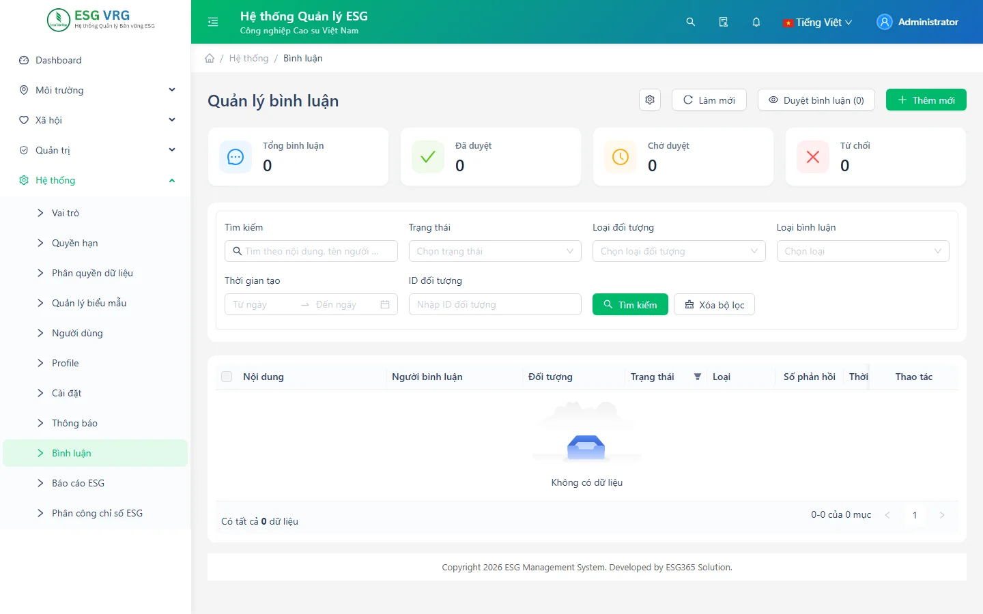Click the Chờ duyệt clock icon
The width and height of the screenshot is (983, 614).
621,157
